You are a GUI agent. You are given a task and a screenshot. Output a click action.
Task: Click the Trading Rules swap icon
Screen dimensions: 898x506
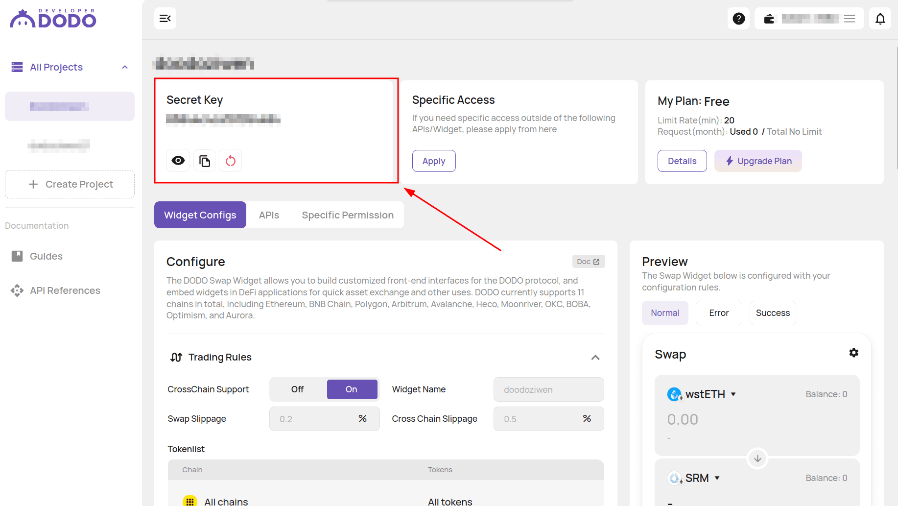pos(176,357)
